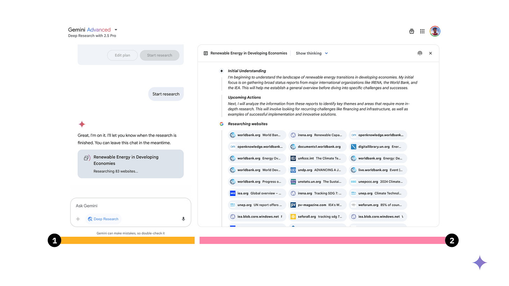
Task: Click the Renewable Energy in Developing Economies panel title
Action: (249, 53)
